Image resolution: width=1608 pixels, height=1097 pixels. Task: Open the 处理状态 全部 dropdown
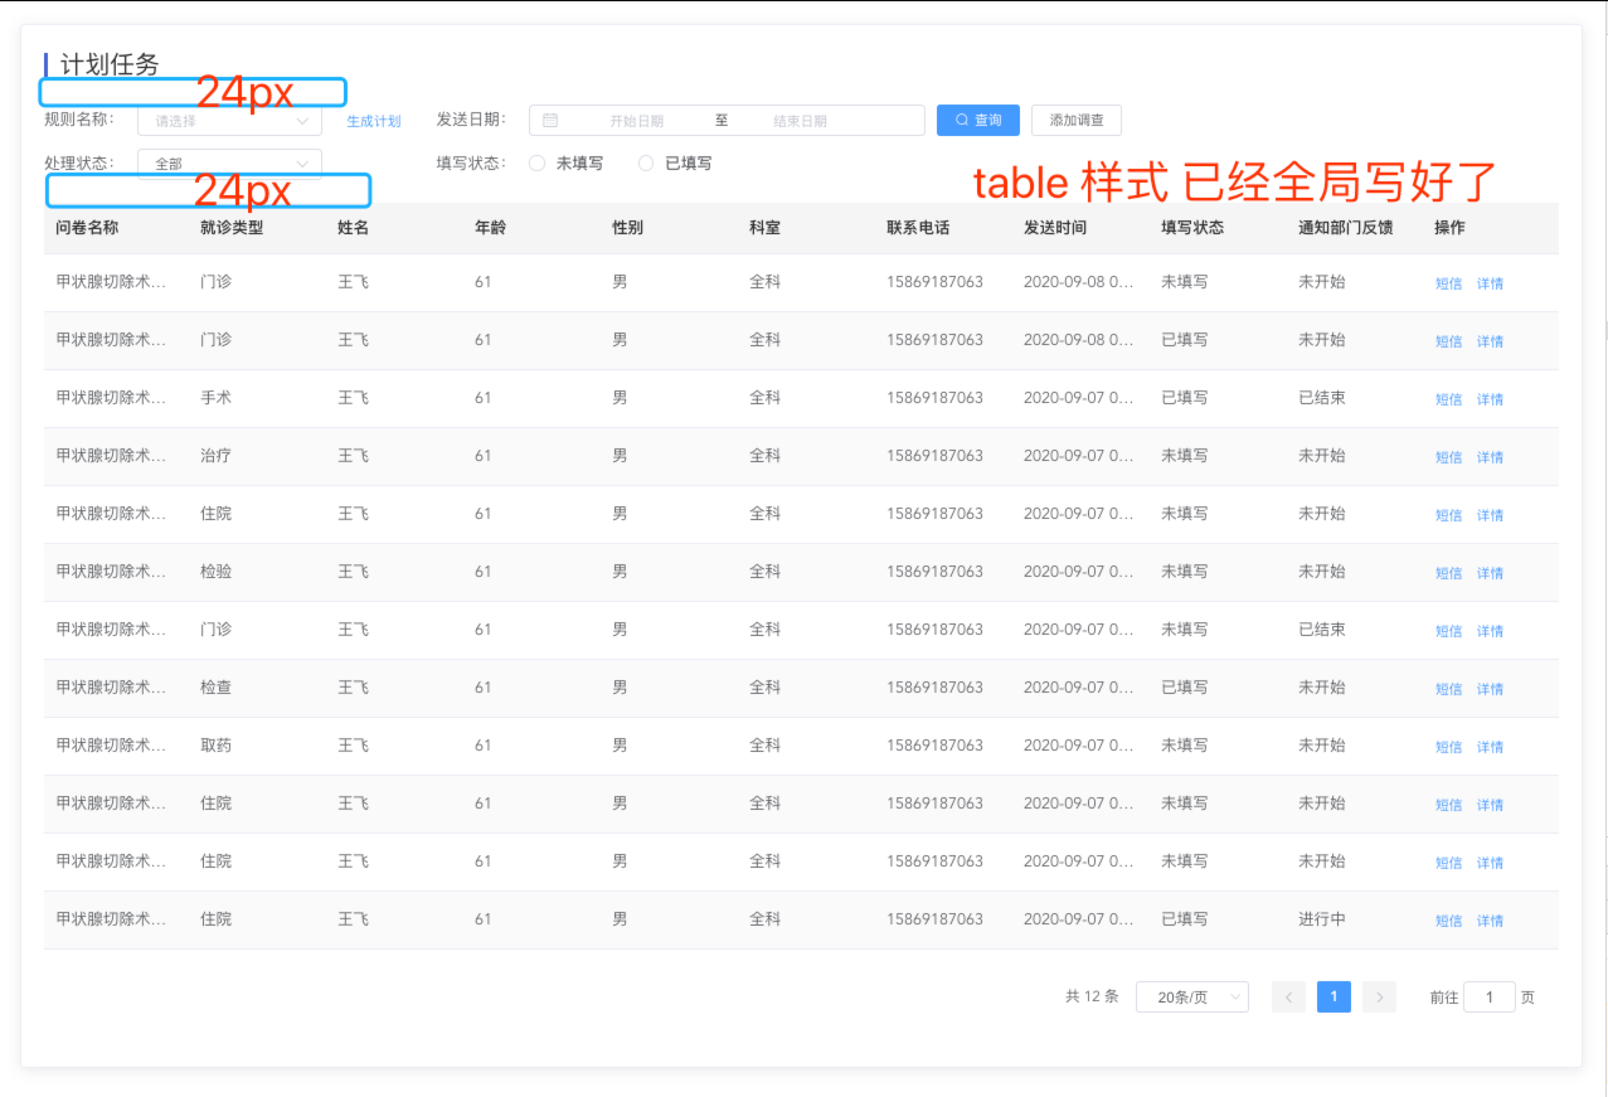230,164
